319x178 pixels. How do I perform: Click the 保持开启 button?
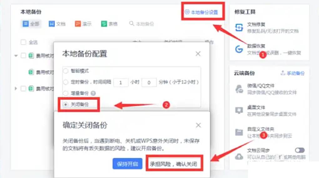coord(127,164)
